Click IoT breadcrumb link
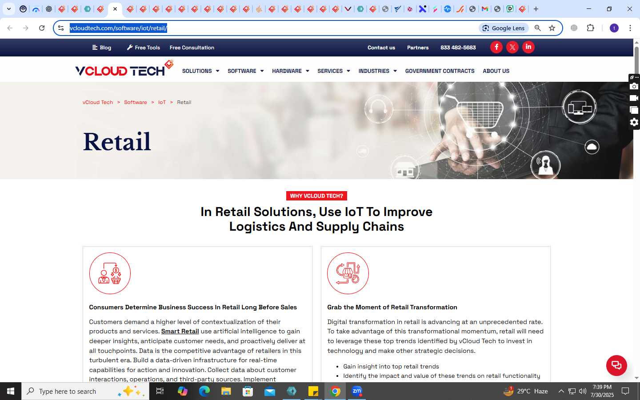 pos(162,102)
